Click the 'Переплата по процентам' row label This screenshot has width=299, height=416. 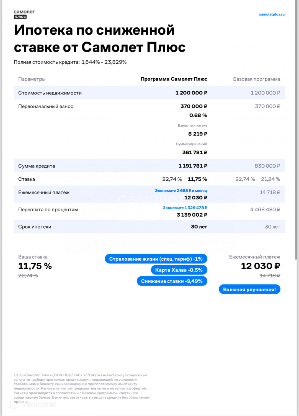[48, 210]
